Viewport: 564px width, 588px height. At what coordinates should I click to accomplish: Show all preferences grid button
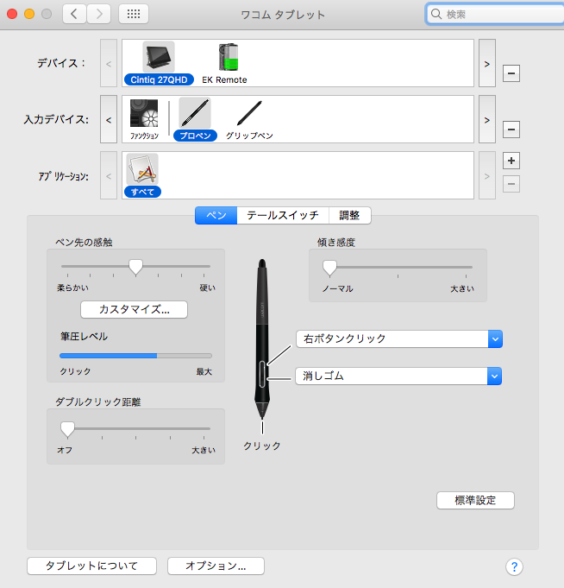pyautogui.click(x=134, y=15)
